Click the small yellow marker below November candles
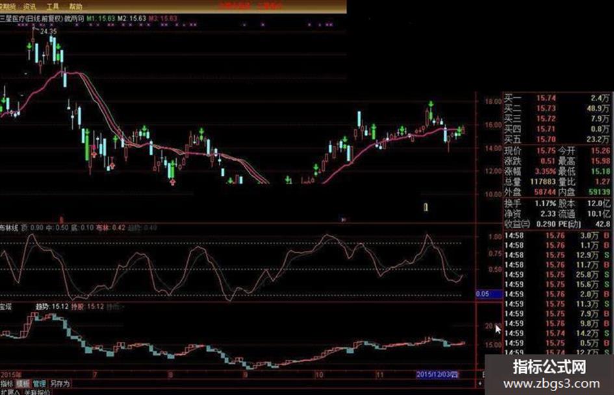 (426, 207)
